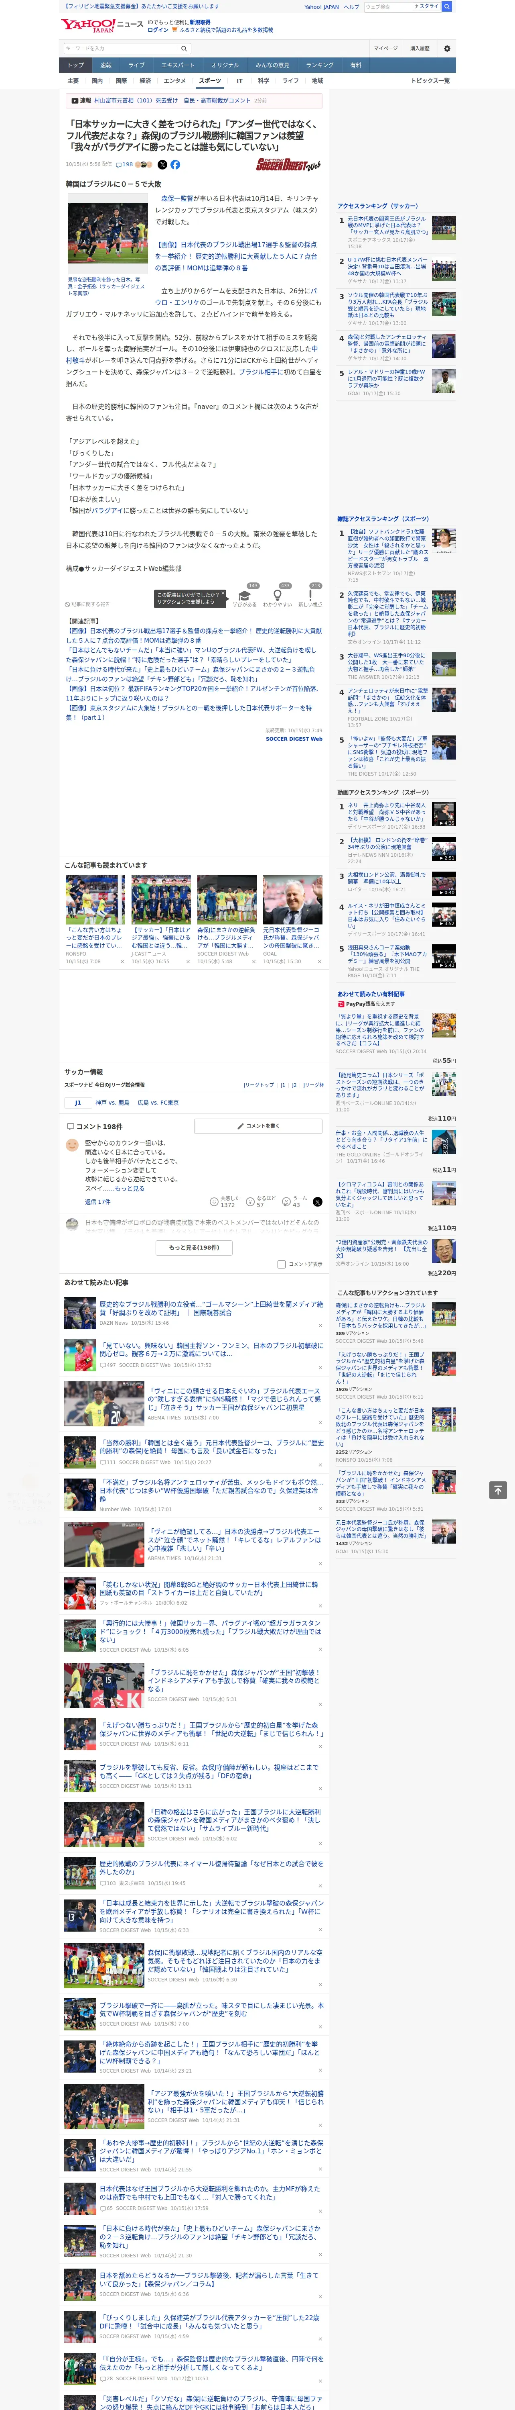Click もっと見る(198件) to load more comments

click(x=195, y=1247)
